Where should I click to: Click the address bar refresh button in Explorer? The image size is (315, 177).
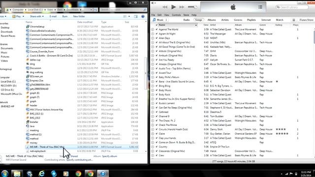pyautogui.click(x=95, y=10)
